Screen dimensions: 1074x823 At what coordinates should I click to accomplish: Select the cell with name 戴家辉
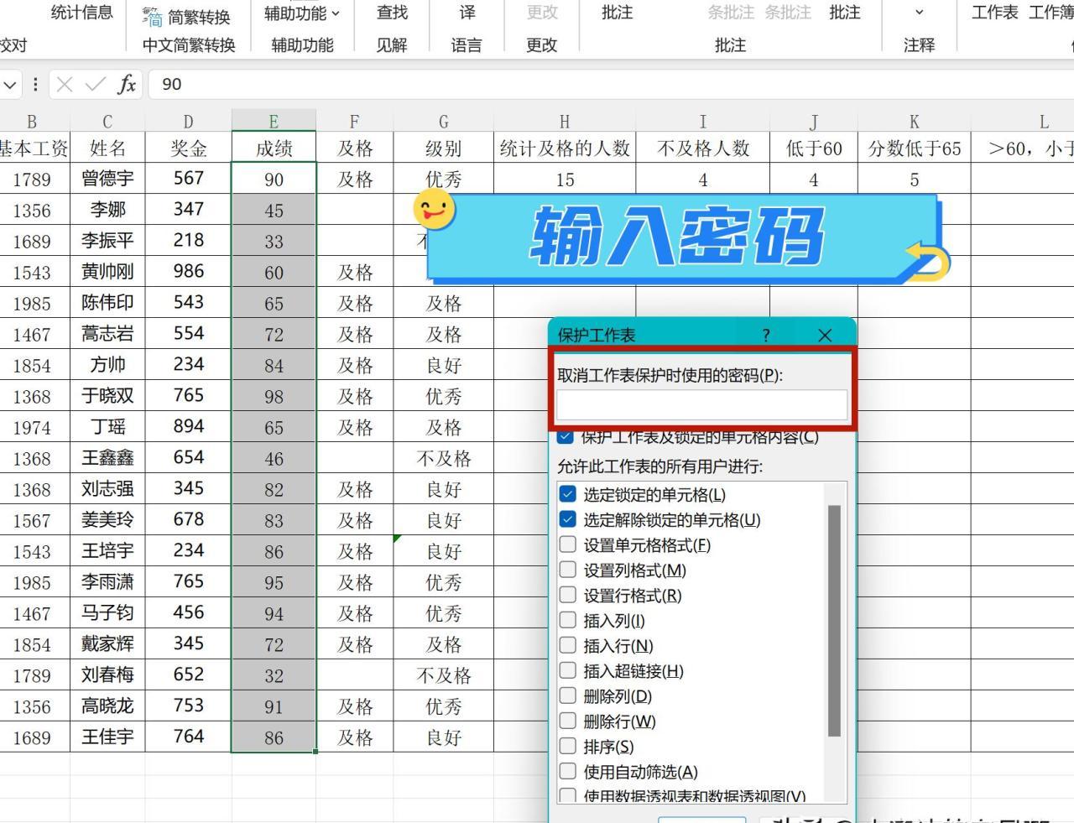[107, 644]
